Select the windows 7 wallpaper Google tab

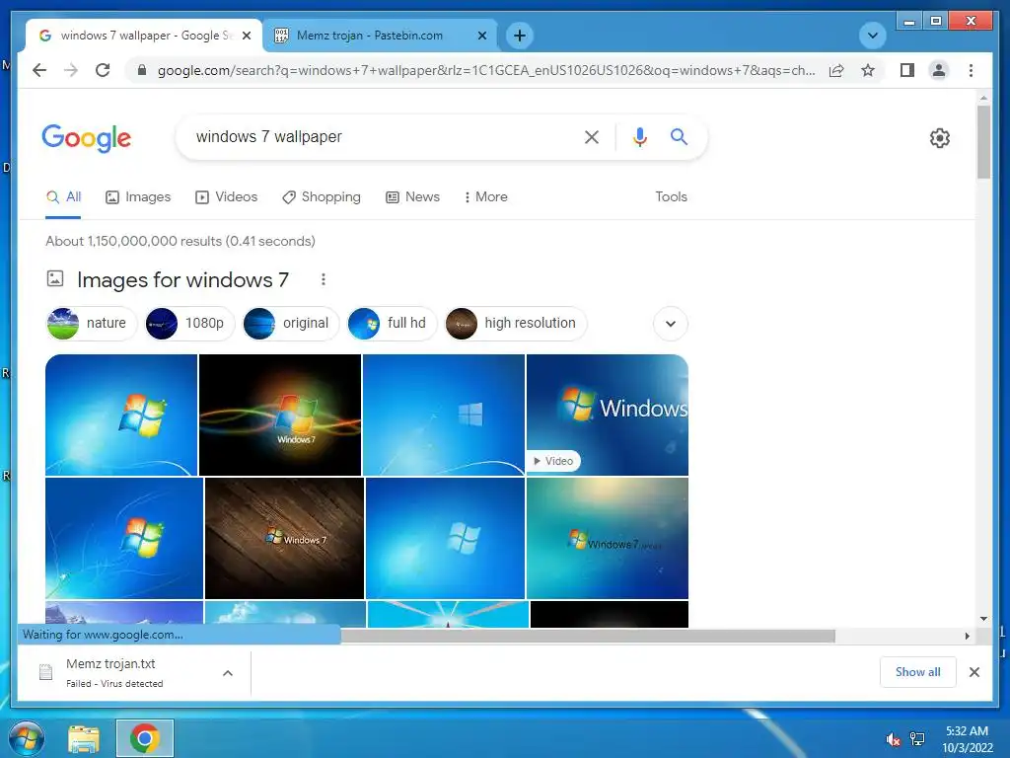coord(143,36)
